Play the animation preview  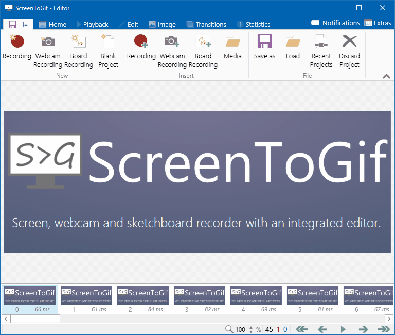tap(343, 329)
